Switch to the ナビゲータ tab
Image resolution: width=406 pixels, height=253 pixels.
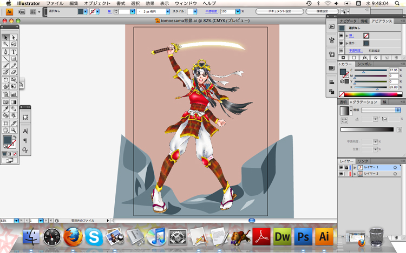pyautogui.click(x=348, y=21)
